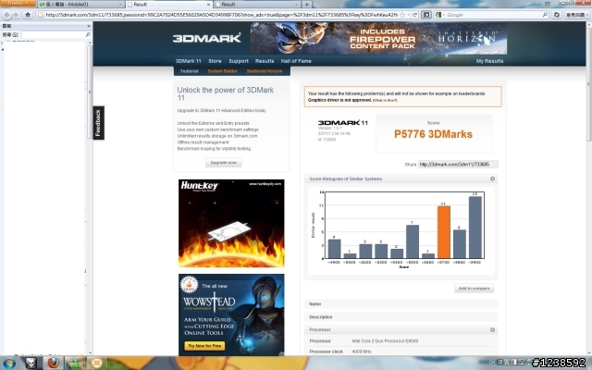Image resolution: width=592 pixels, height=370 pixels.
Task: Click the Add to compare button
Action: click(474, 288)
